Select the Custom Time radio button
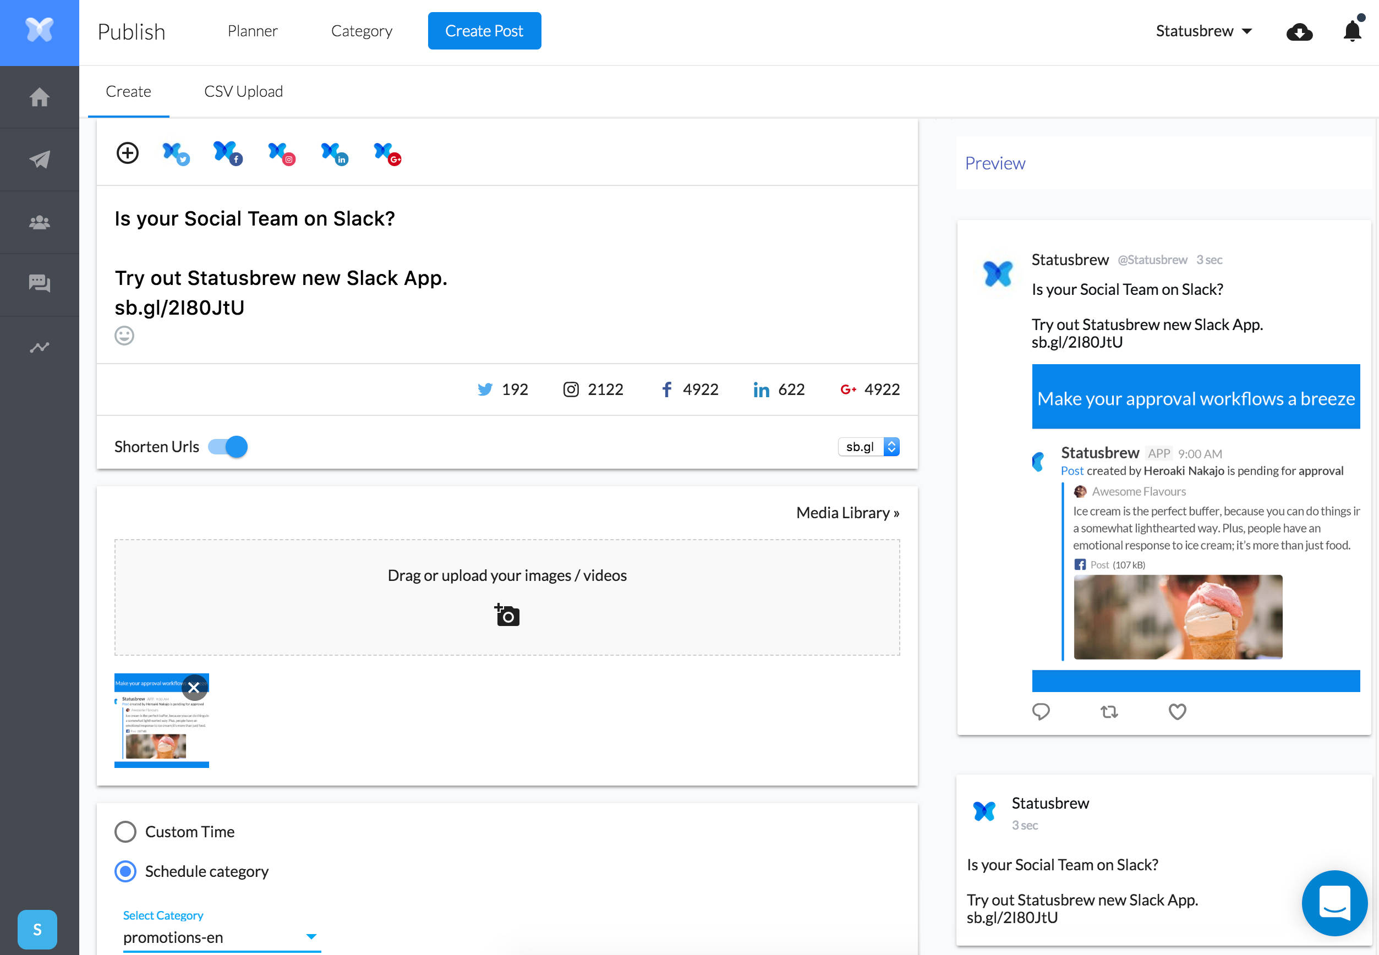 tap(125, 831)
